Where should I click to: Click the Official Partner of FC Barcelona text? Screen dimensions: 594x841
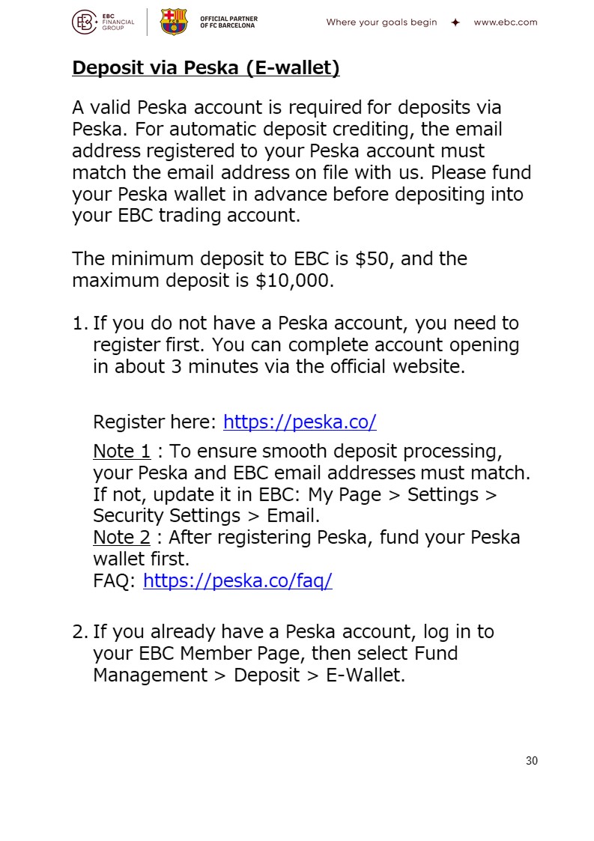(228, 22)
